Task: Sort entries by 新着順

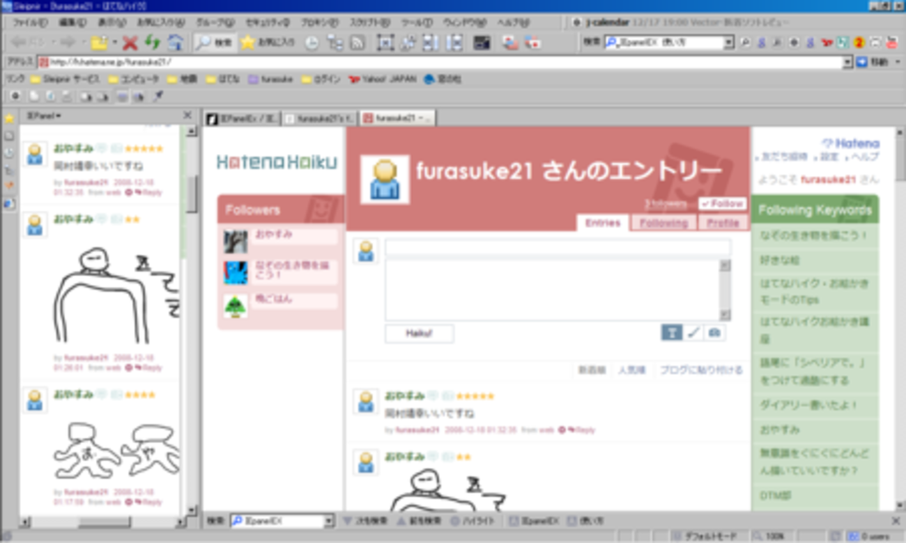Action: (592, 370)
